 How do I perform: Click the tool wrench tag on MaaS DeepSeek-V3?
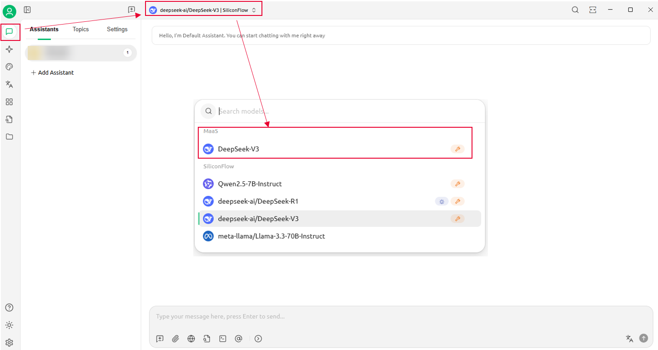(x=457, y=149)
